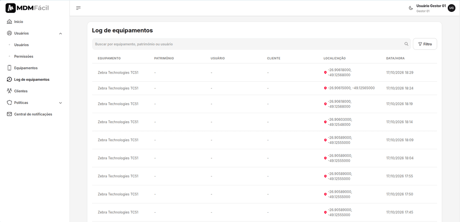The height and width of the screenshot is (222, 460).
Task: Click the DATA/HORA column header
Action: pyautogui.click(x=395, y=58)
